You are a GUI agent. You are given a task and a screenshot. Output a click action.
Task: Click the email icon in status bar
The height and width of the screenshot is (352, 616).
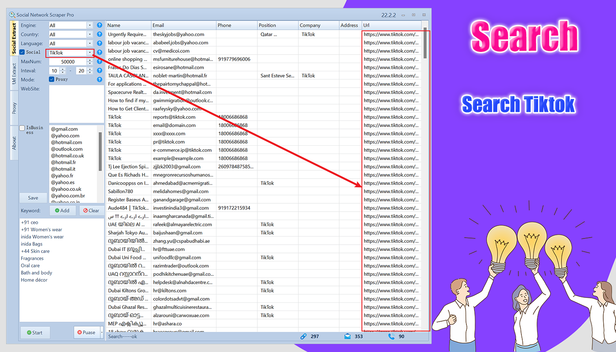pos(347,337)
